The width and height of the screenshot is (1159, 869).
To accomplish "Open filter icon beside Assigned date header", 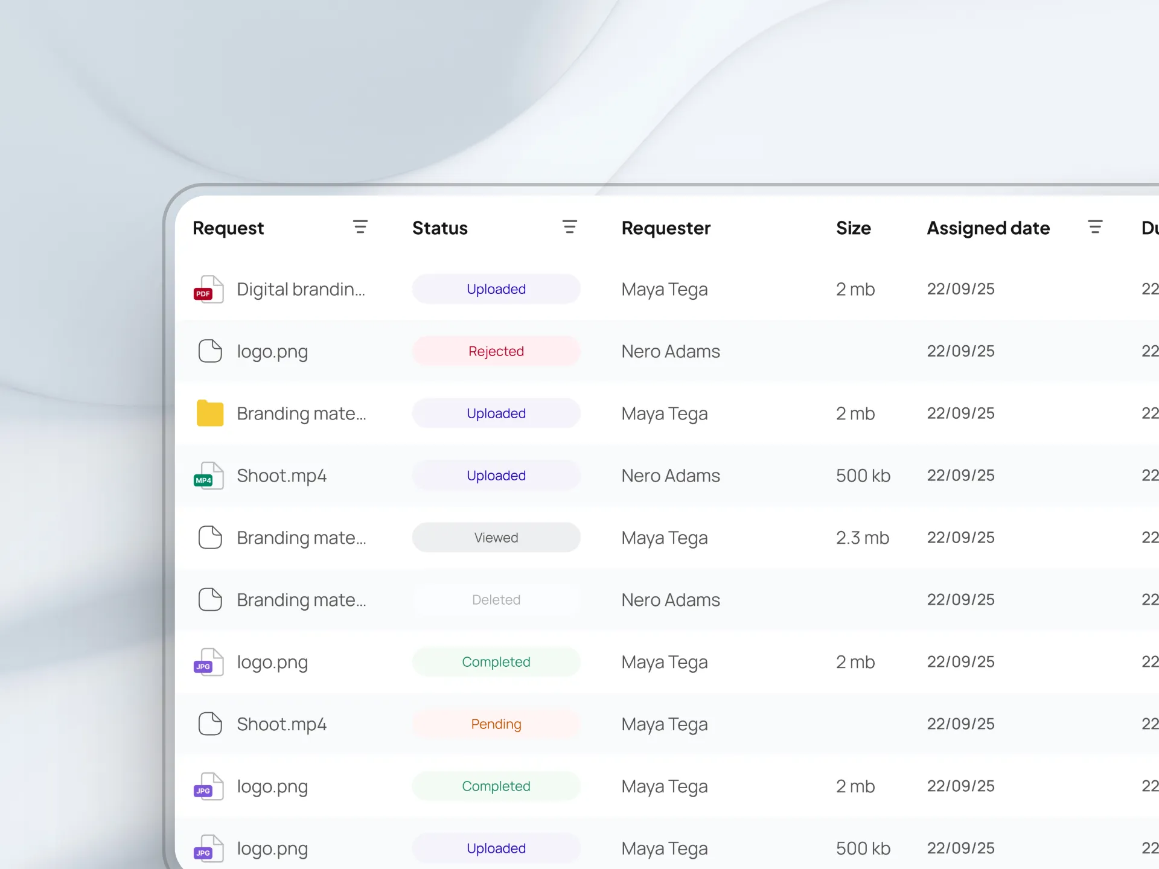I will [1095, 228].
